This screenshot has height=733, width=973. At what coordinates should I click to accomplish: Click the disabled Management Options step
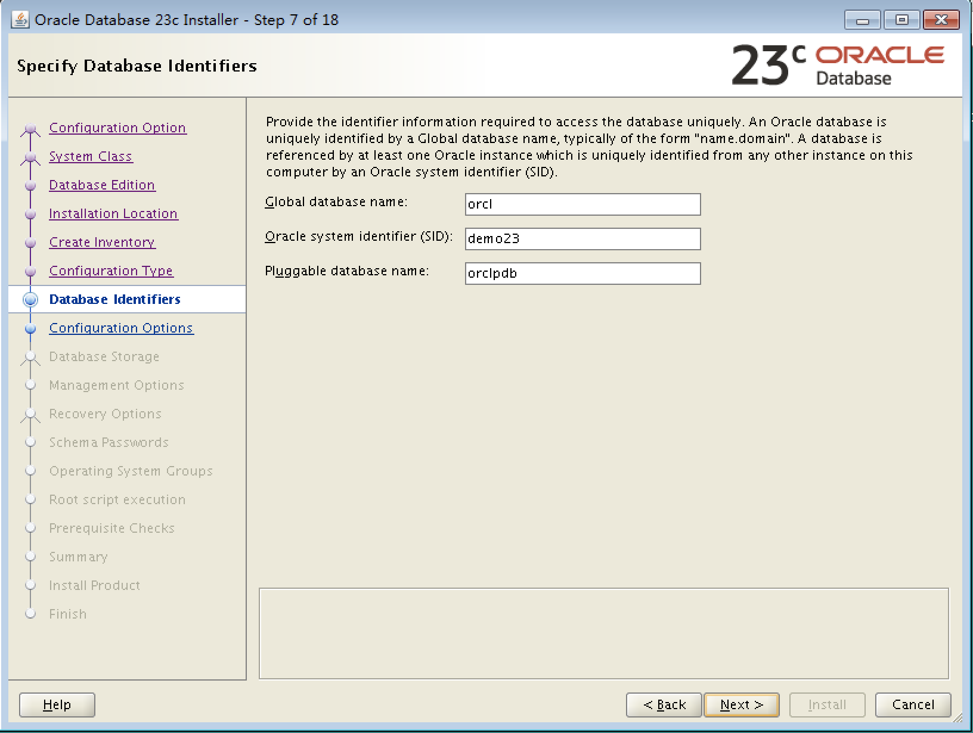116,385
